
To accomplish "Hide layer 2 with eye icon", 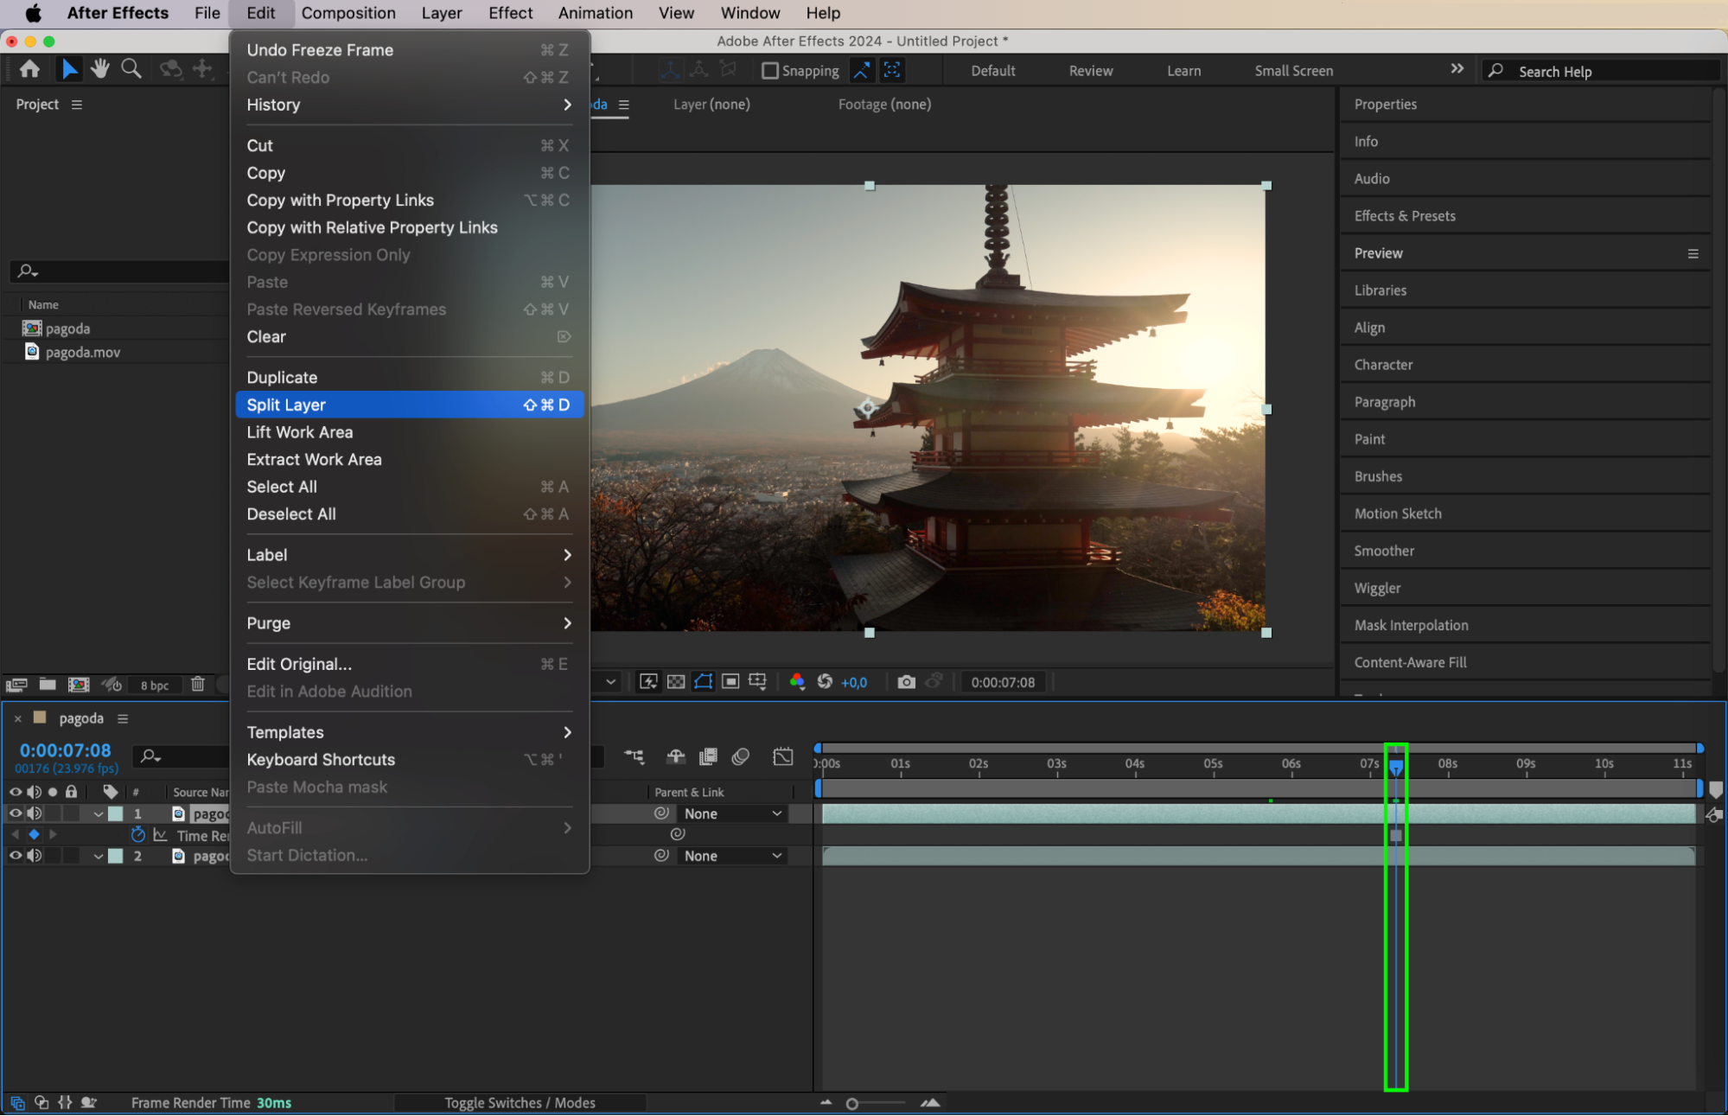I will pyautogui.click(x=16, y=856).
